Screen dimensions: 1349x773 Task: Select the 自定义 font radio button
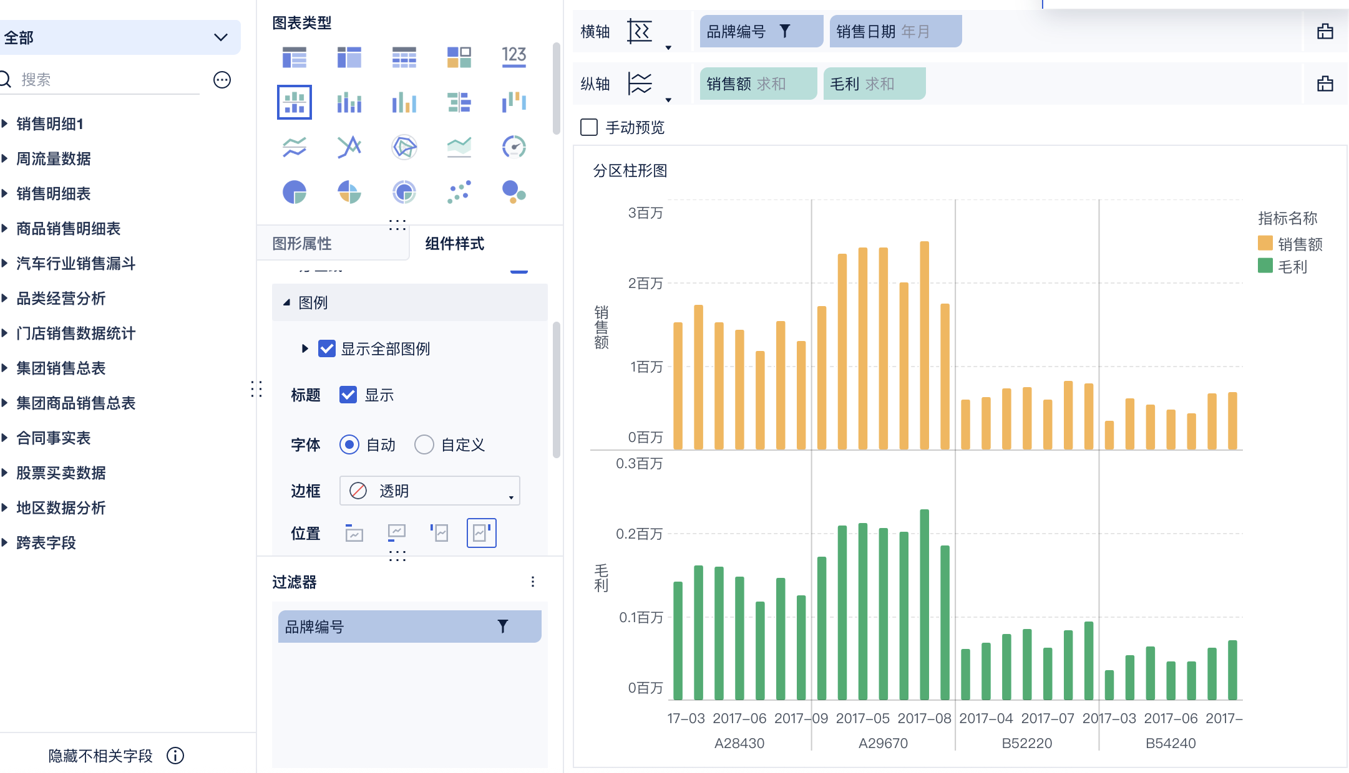[424, 444]
